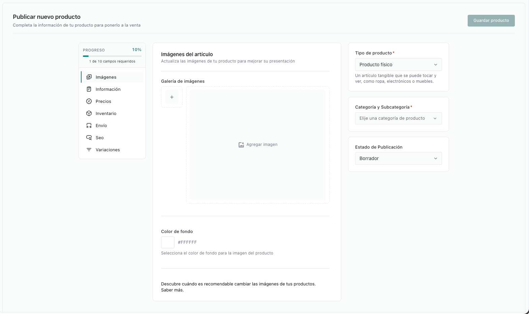Click the white Color de fondo swatch

[x=168, y=242]
